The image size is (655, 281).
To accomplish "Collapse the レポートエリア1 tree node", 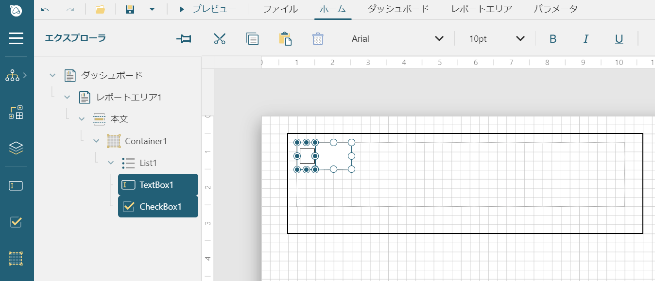I will pos(67,97).
